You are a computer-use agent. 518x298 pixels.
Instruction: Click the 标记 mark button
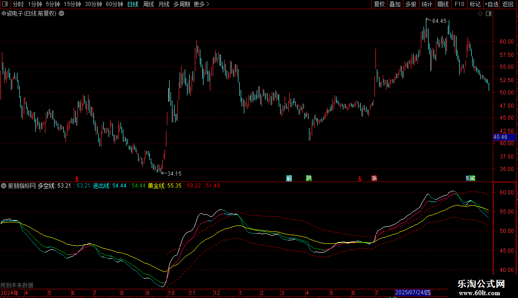click(475, 4)
